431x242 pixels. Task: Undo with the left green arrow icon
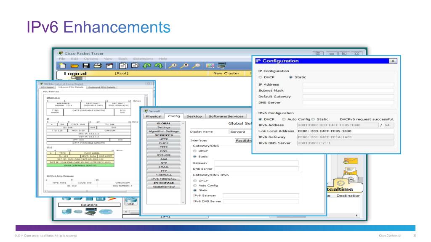[147, 66]
